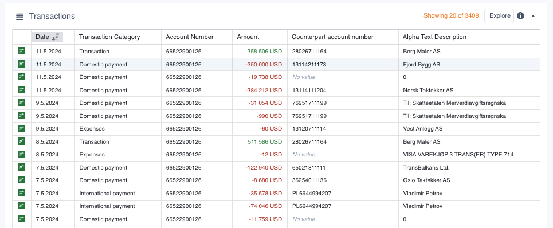Screen dimensions: 553x228
Task: Click the Expenses category on the -12 USD row
Action: [x=92, y=154]
